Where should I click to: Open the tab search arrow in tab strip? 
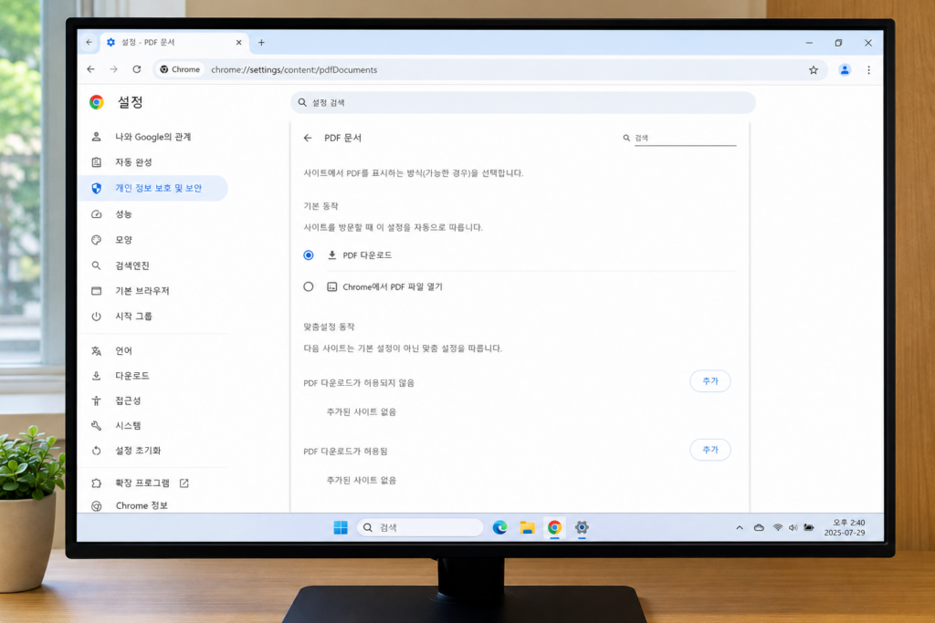(89, 42)
